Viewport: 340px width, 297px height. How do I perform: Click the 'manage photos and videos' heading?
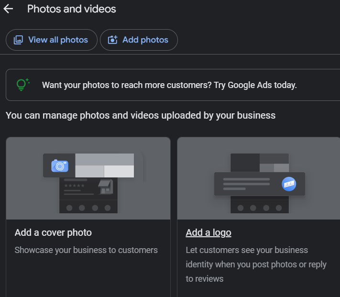tap(141, 115)
